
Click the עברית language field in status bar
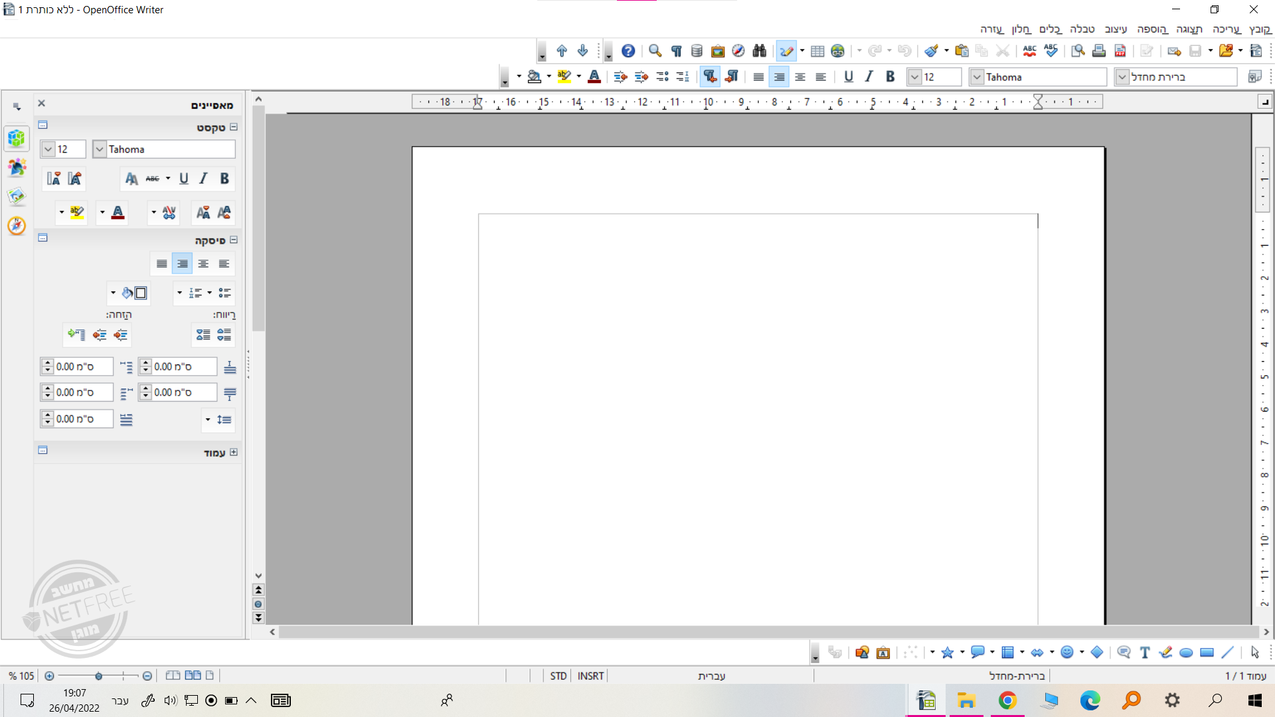[x=711, y=676]
